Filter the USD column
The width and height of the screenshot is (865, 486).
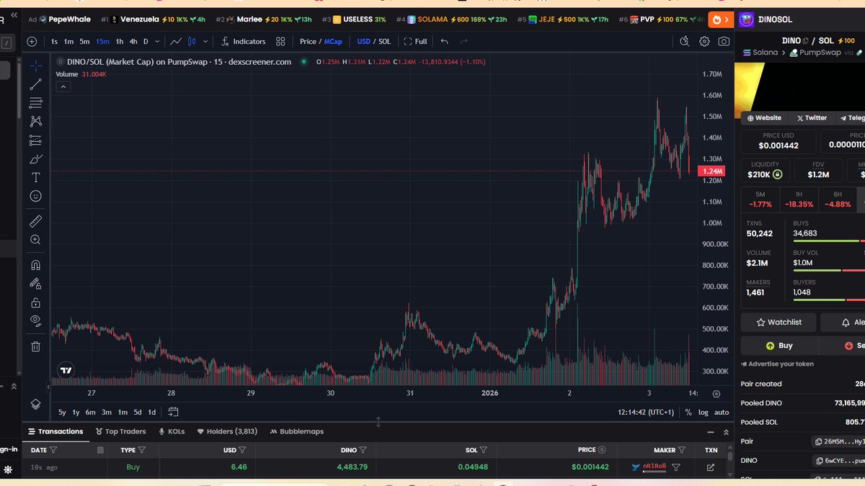tap(242, 450)
